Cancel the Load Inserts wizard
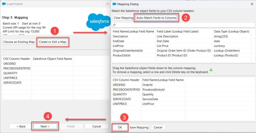The image size is (256, 133). coord(97,126)
